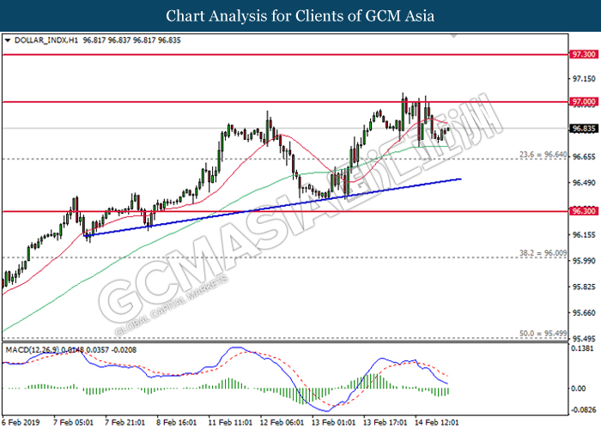Image resolution: width=601 pixels, height=429 pixels.
Task: Click the 7 Feb 05:01 time label
Action: point(73,422)
